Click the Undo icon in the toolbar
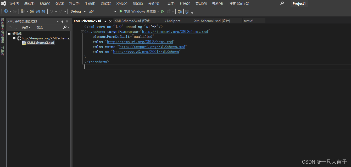This screenshot has width=351, height=167. pos(51,11)
